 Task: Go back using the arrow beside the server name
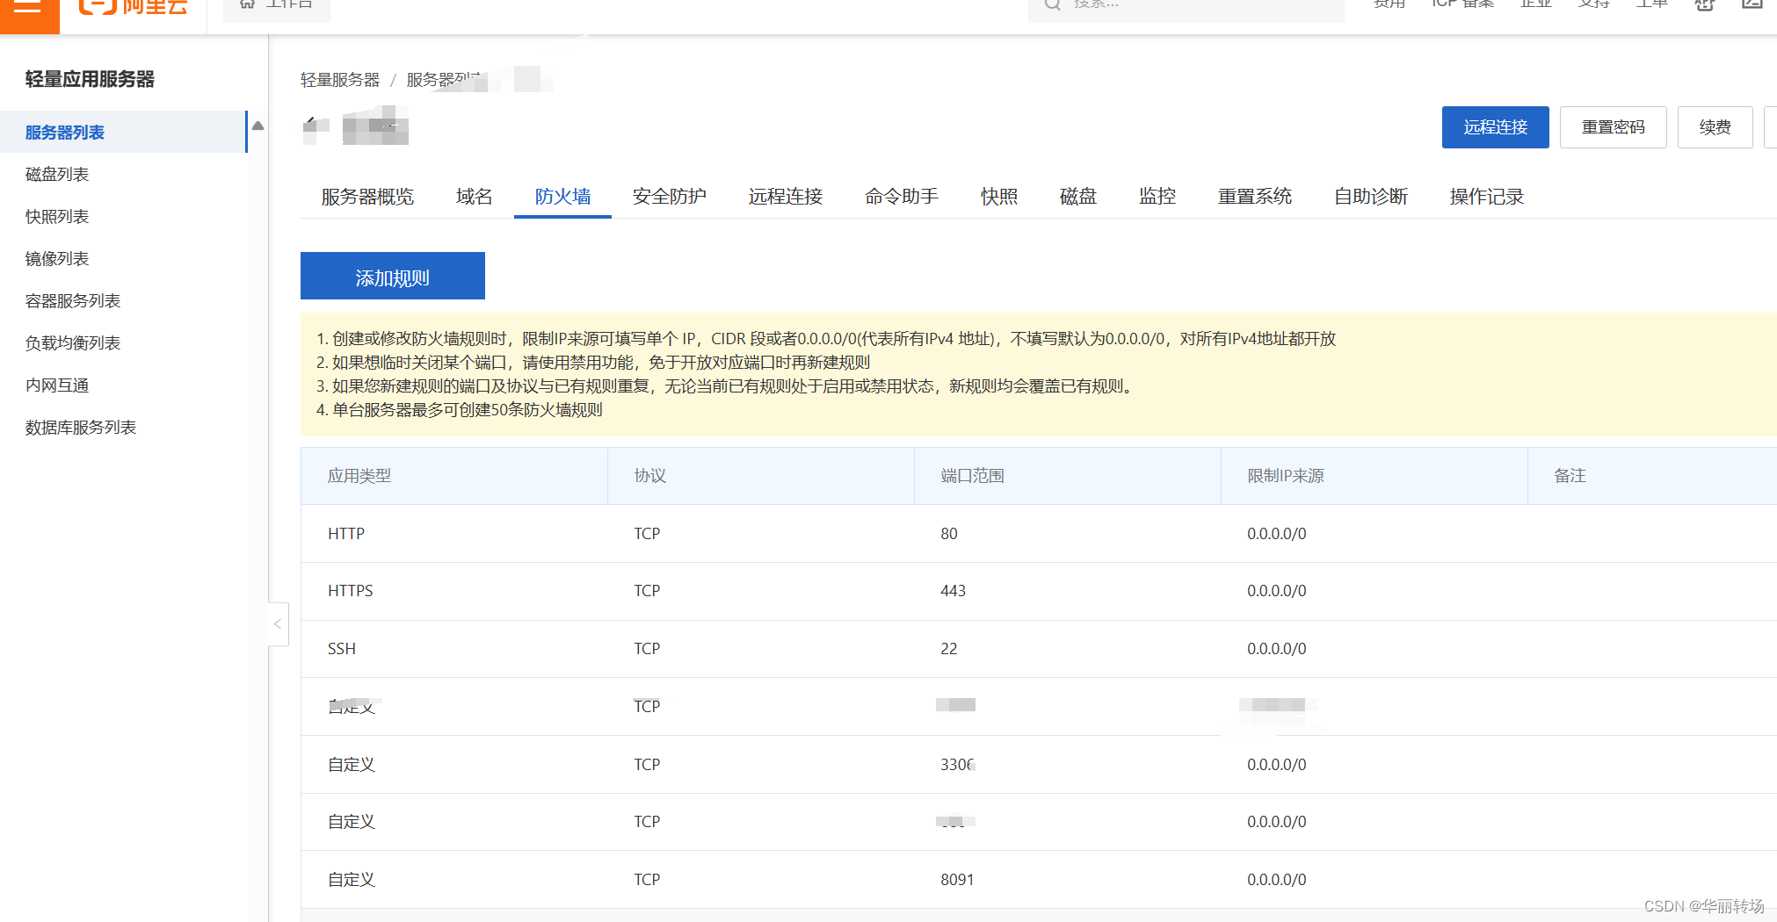point(310,125)
